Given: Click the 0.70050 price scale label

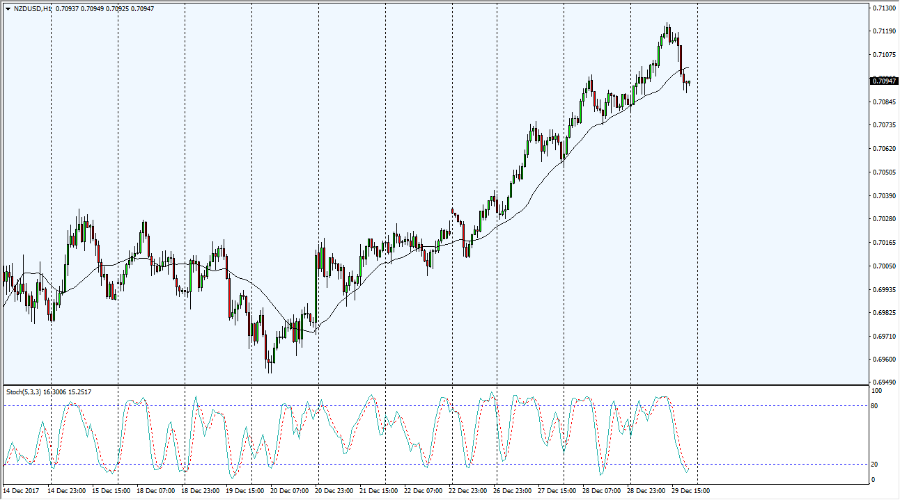Looking at the screenshot, I should click(x=883, y=266).
